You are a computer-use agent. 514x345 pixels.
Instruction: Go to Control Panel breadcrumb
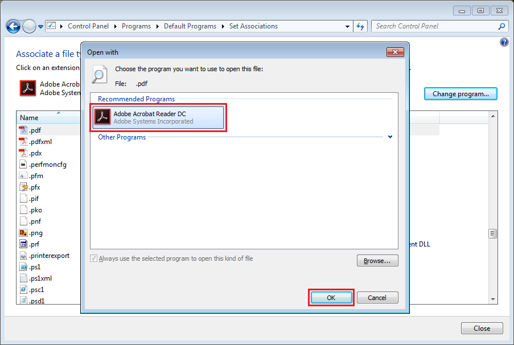88,26
